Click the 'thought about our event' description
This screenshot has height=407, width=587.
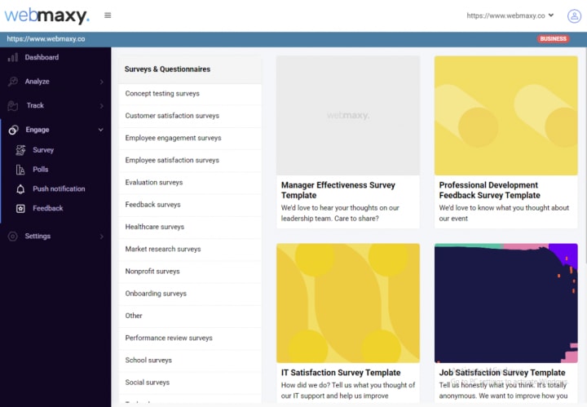point(504,213)
